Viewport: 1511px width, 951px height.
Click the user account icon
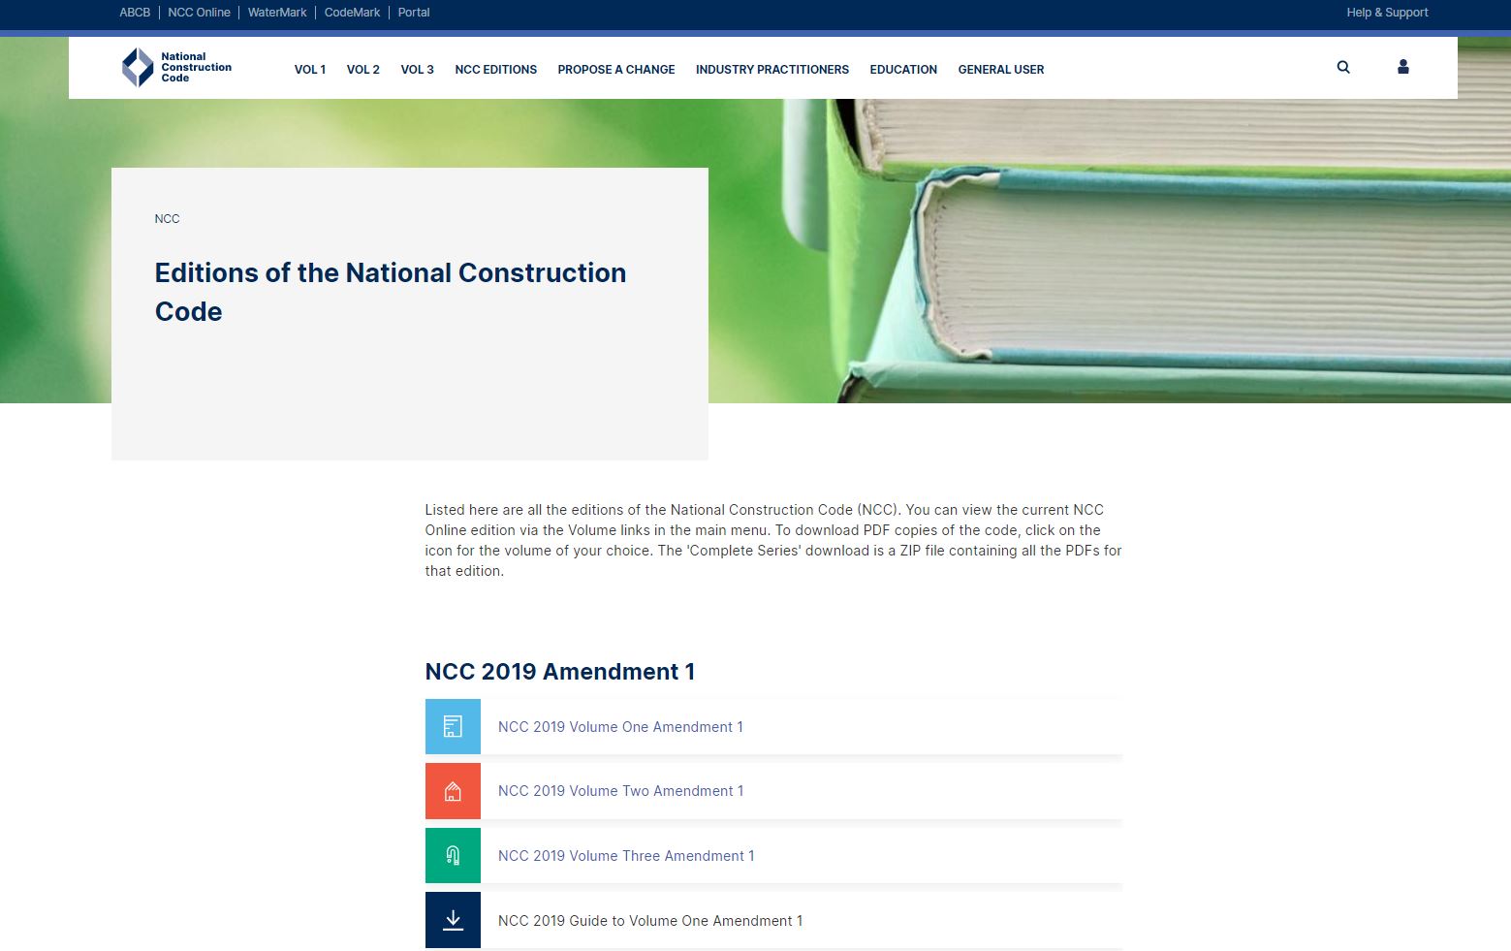point(1402,67)
